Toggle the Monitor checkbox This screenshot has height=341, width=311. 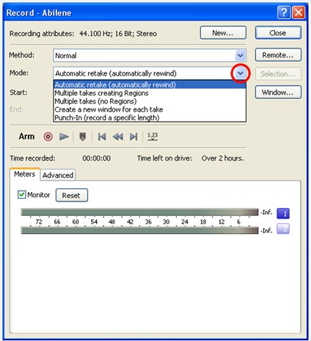click(21, 195)
